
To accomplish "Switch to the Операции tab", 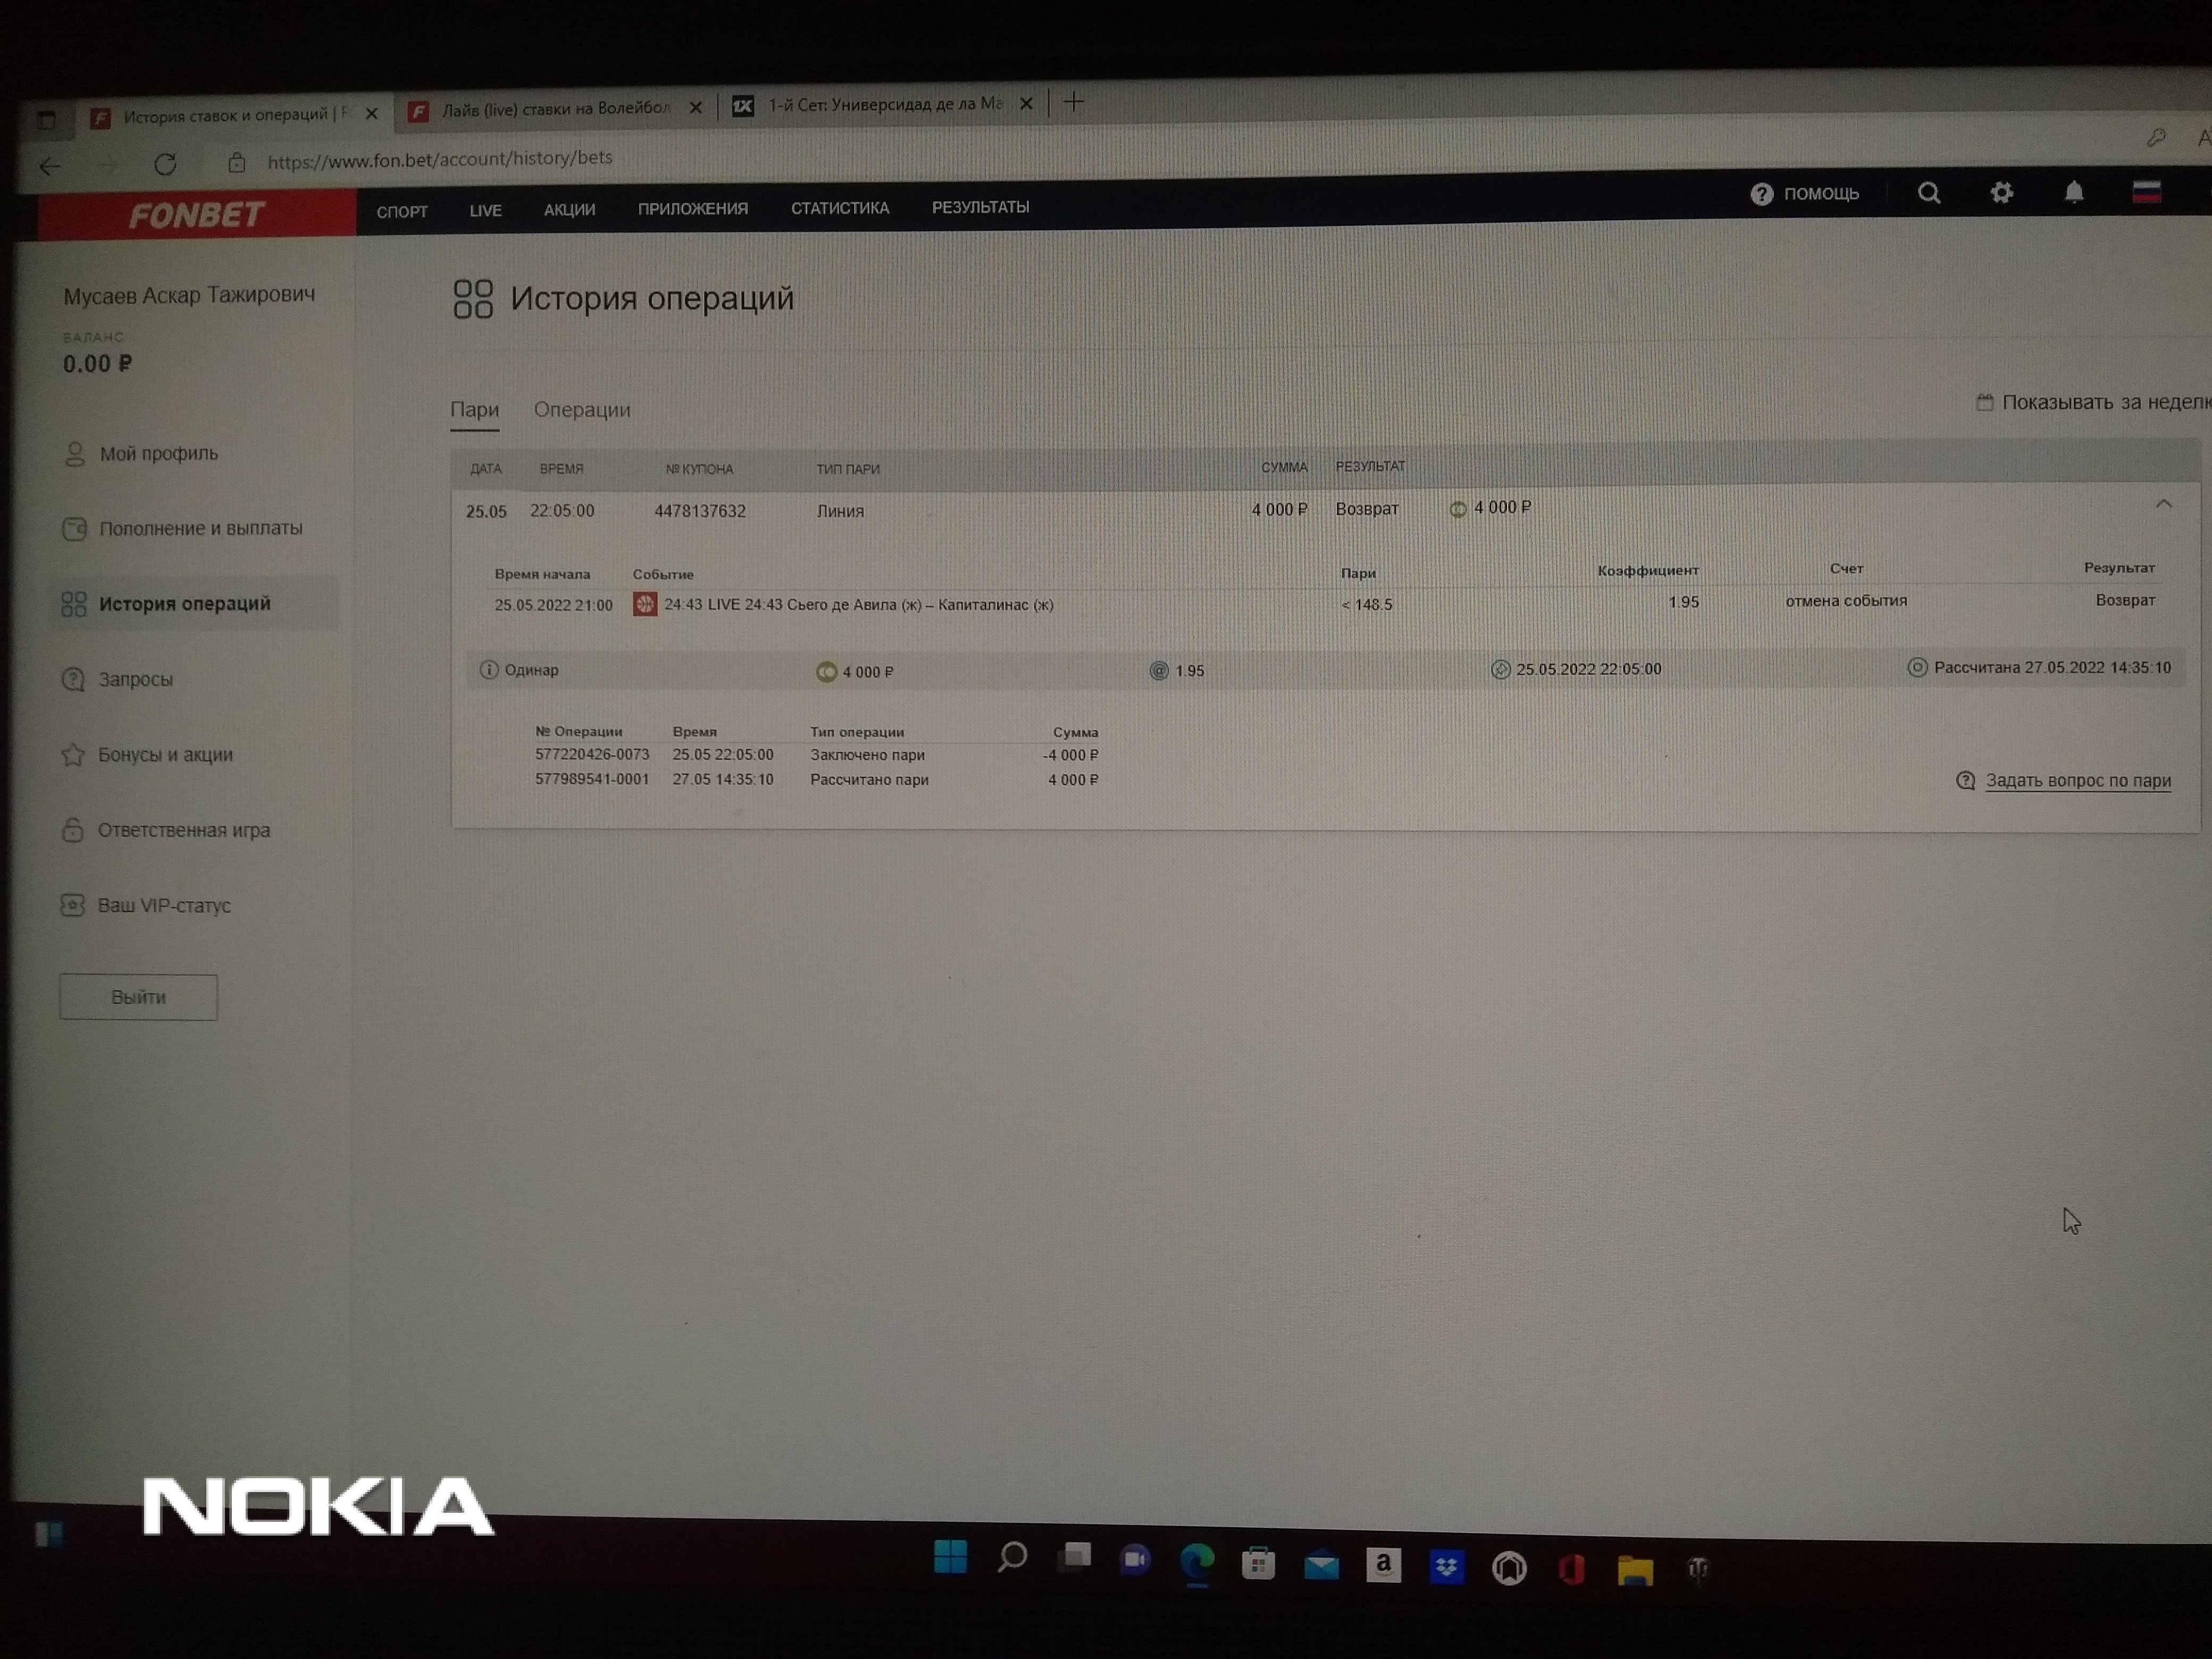I will (x=581, y=409).
